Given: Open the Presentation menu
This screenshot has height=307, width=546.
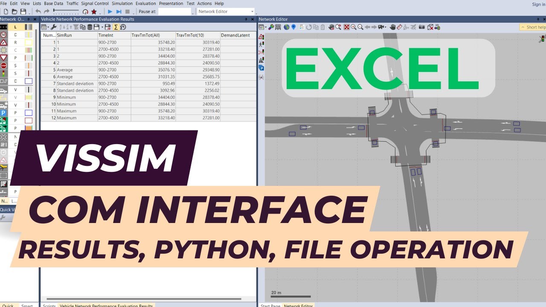Looking at the screenshot, I should point(171,3).
